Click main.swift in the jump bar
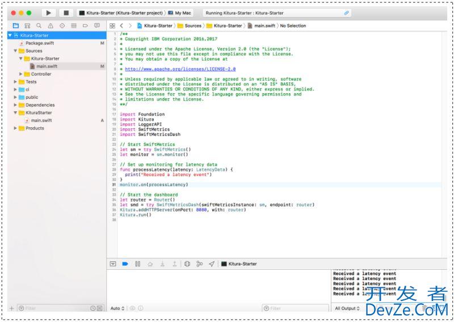The height and width of the screenshot is (322, 454). pos(262,26)
